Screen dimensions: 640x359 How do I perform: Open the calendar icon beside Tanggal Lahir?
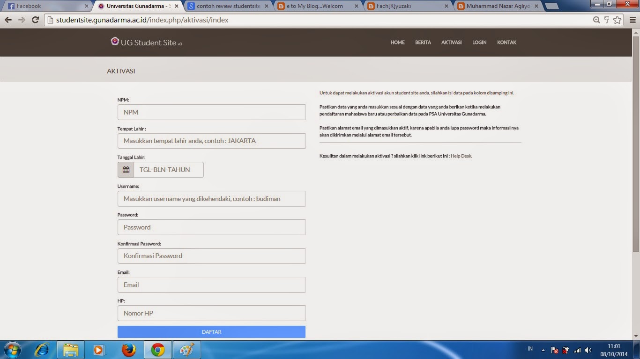(x=126, y=170)
